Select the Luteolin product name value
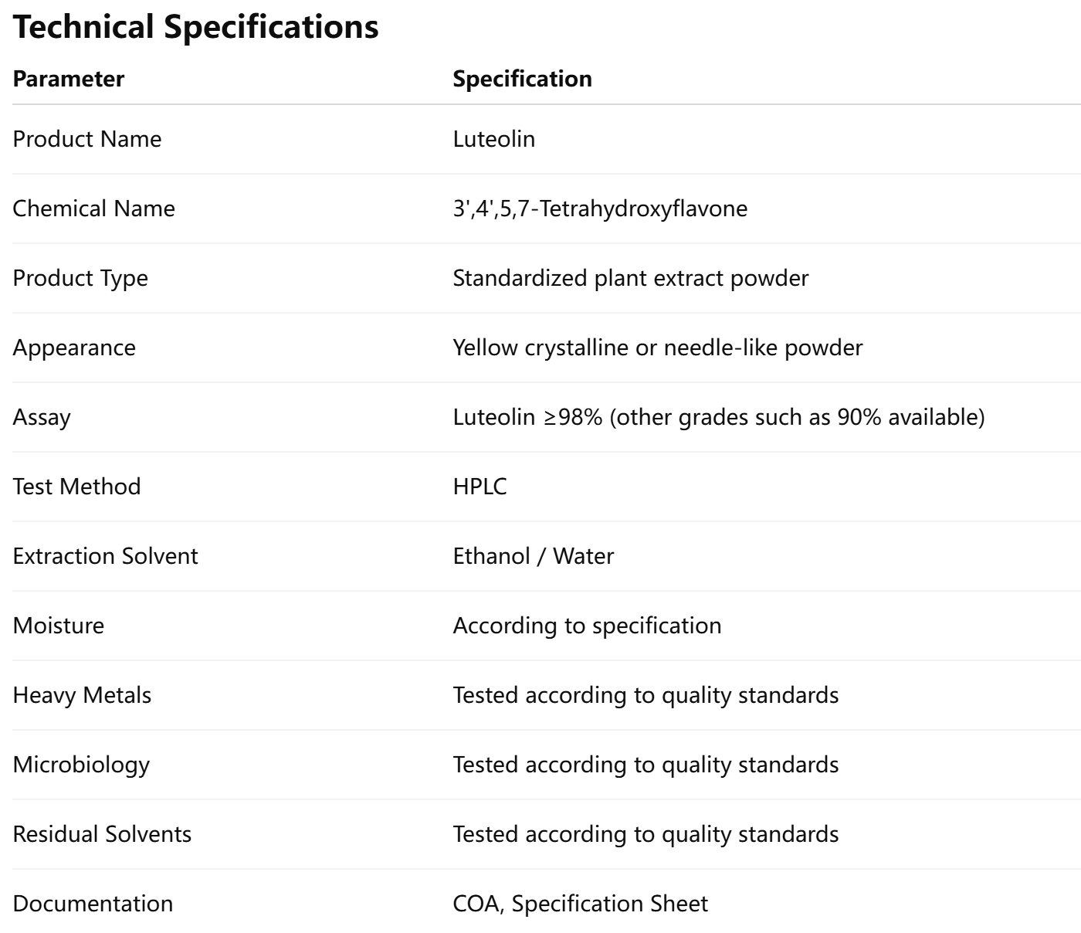Viewport: 1081px width, 933px height. point(493,139)
